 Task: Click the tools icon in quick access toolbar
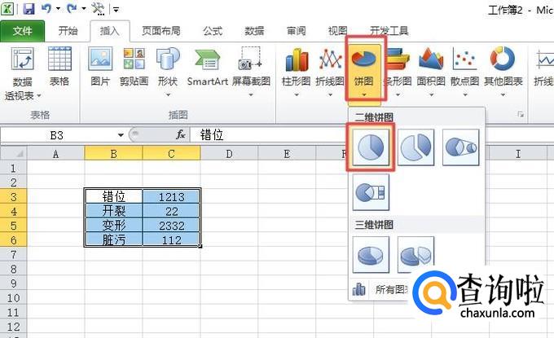(98, 8)
